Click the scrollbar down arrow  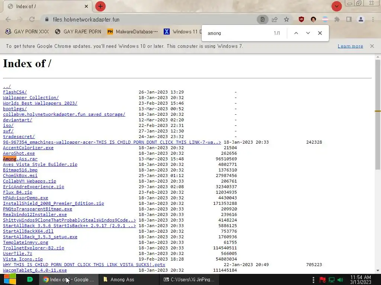pyautogui.click(x=378, y=271)
